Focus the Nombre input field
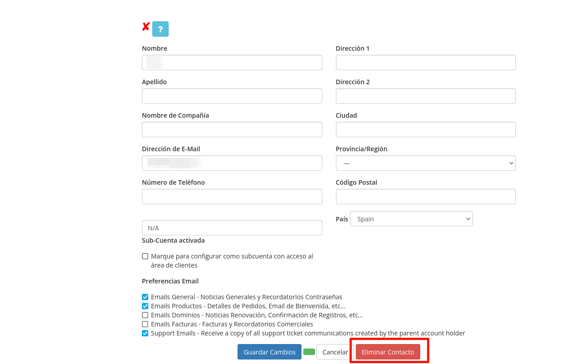The image size is (578, 364). pyautogui.click(x=232, y=62)
